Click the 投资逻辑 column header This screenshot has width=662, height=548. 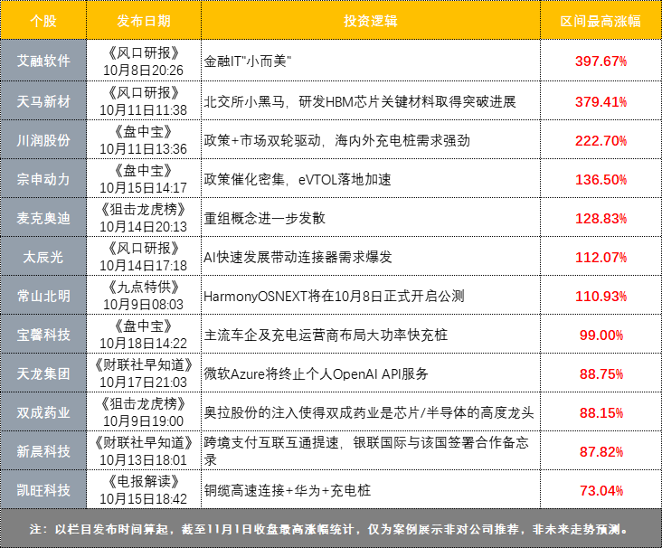(x=370, y=21)
